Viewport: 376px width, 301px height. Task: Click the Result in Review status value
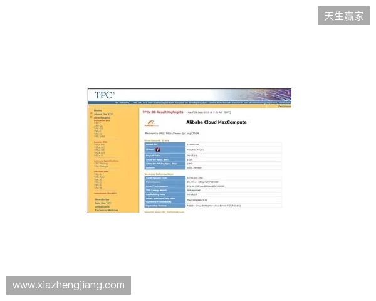pyautogui.click(x=196, y=150)
